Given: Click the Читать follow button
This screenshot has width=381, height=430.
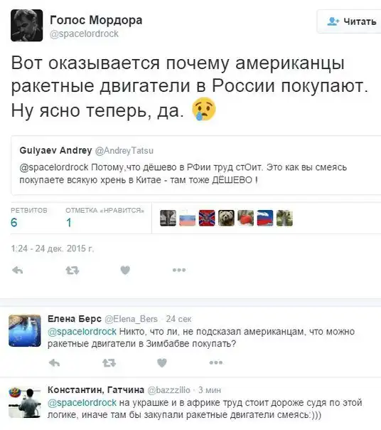Looking at the screenshot, I should (350, 21).
